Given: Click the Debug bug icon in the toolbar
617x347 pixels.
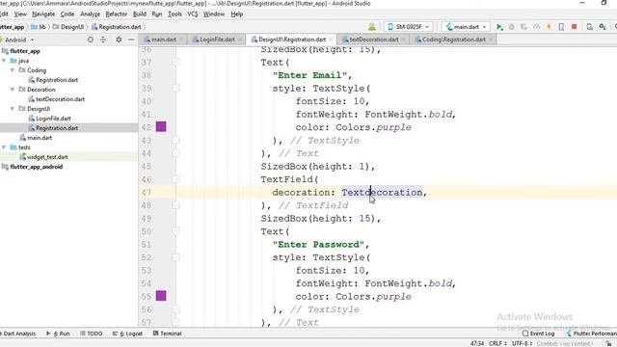Looking at the screenshot, I should point(512,27).
